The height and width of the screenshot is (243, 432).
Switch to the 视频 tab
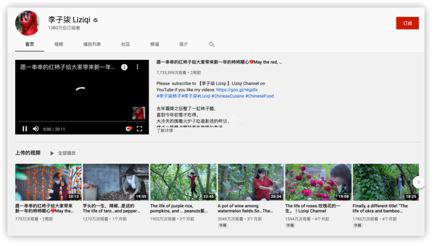59,44
